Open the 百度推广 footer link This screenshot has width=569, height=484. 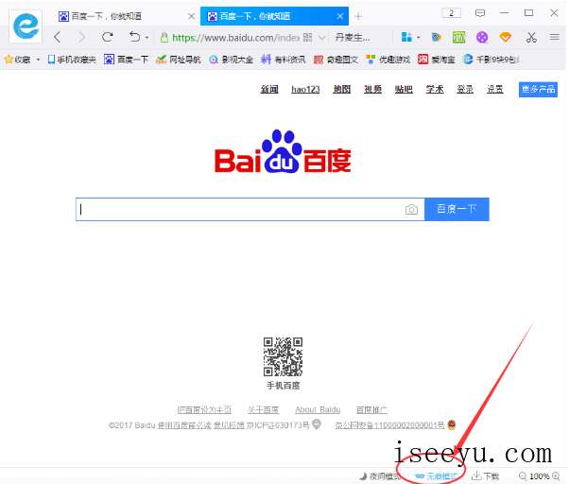point(371,410)
